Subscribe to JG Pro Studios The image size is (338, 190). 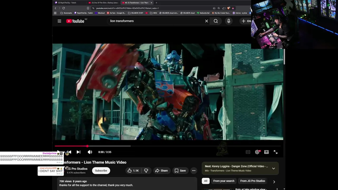pos(101,171)
